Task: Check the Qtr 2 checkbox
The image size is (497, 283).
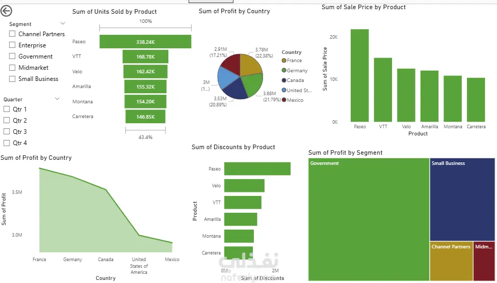Action: click(7, 121)
